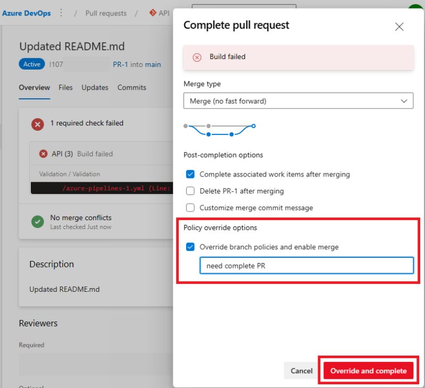Screen dimensions: 425x388
Task: Click the pull request ID !107
Action: click(56, 64)
